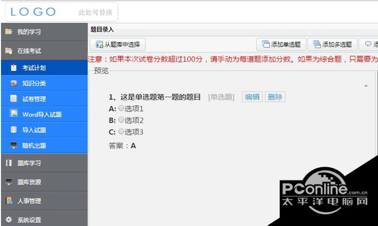Click the [单选题] type label

[221, 97]
